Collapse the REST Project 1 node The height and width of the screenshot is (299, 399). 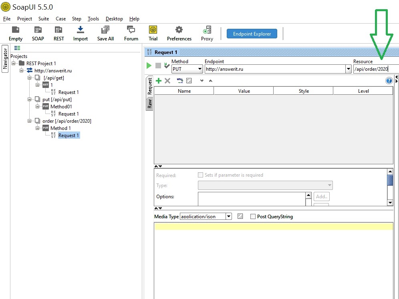point(14,63)
